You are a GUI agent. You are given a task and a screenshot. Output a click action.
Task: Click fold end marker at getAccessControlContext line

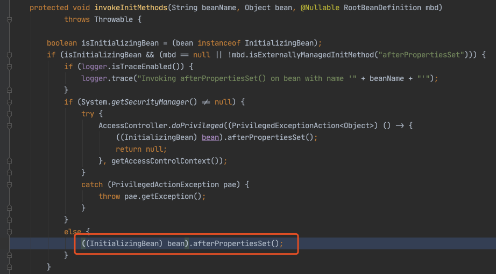click(x=10, y=161)
